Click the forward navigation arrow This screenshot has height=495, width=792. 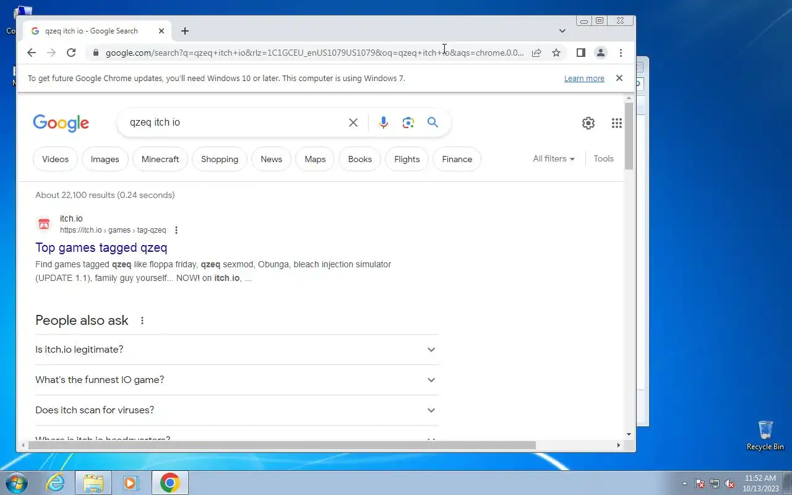(x=51, y=53)
